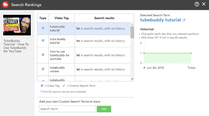Click the 'Search Rankings' title text
209x116 pixels.
click(26, 5)
